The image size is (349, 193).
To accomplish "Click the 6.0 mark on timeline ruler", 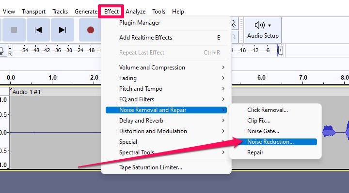I will [261, 77].
